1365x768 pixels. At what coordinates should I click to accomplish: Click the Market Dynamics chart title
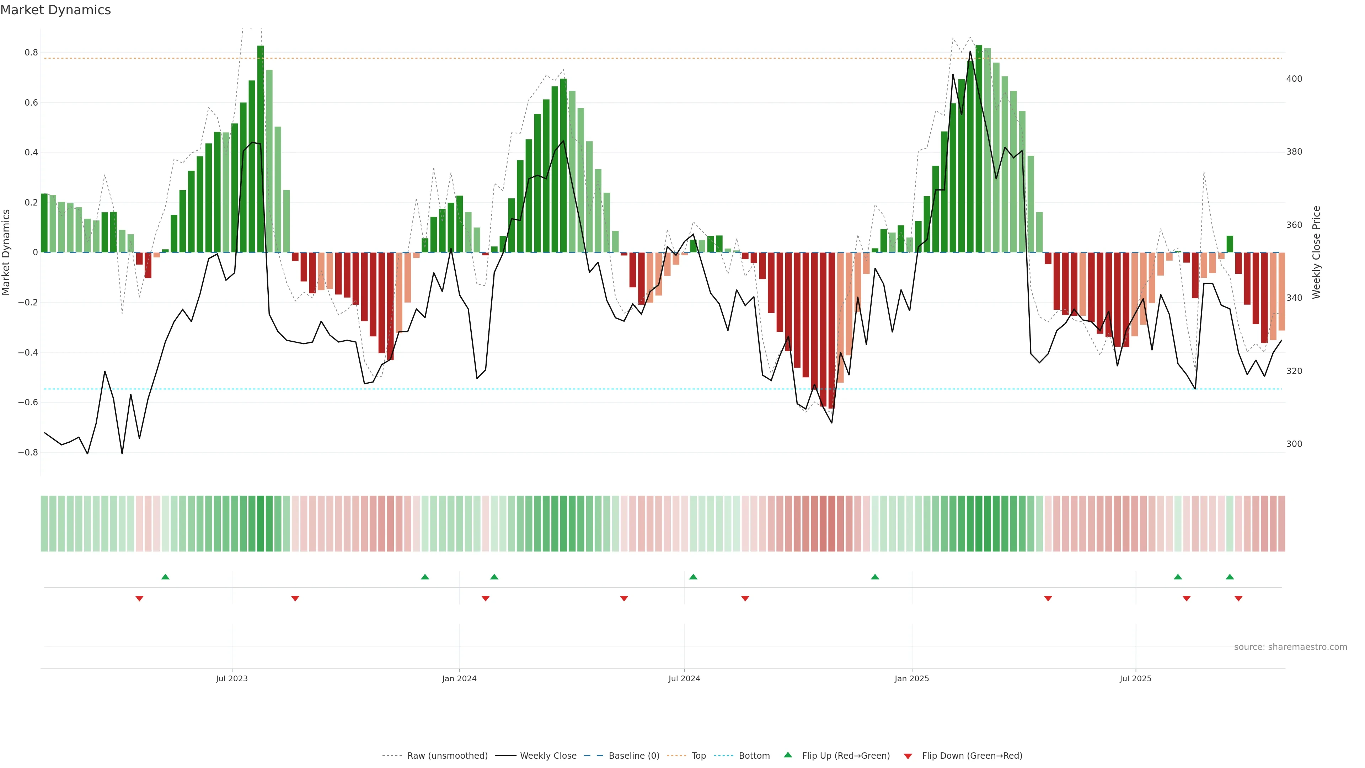[x=56, y=10]
